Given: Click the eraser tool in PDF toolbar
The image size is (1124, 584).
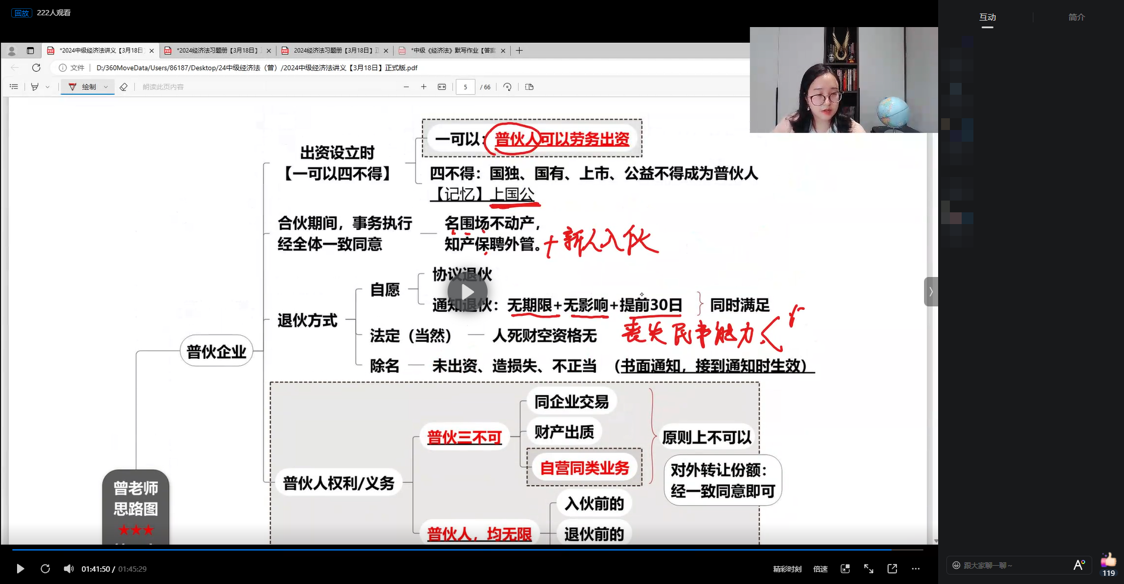Looking at the screenshot, I should [124, 87].
